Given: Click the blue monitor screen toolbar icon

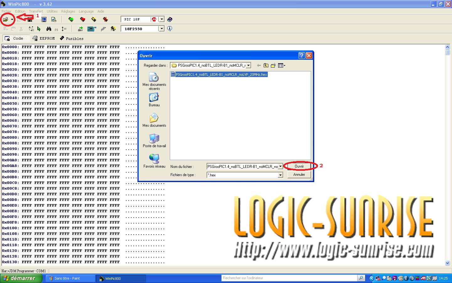Looking at the screenshot, I should coord(44,19).
